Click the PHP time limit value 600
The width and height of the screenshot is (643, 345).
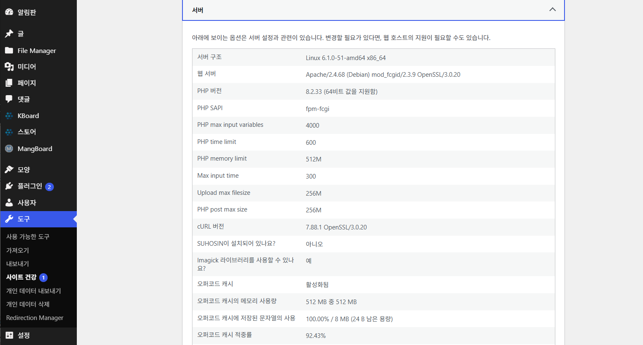[311, 143]
